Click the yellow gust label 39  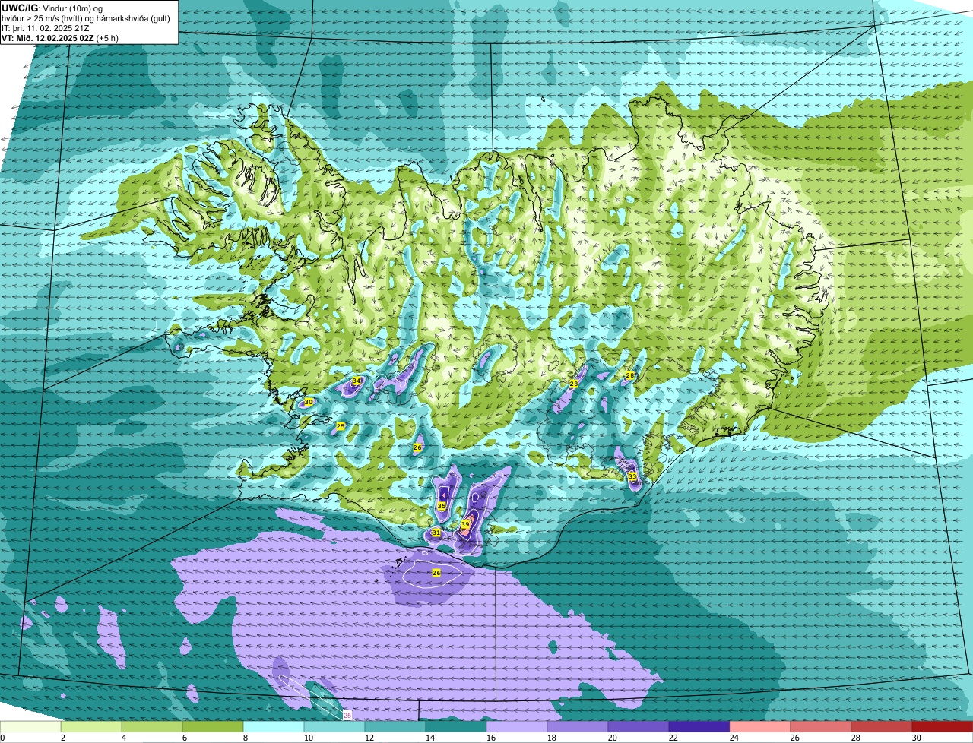[x=465, y=524]
